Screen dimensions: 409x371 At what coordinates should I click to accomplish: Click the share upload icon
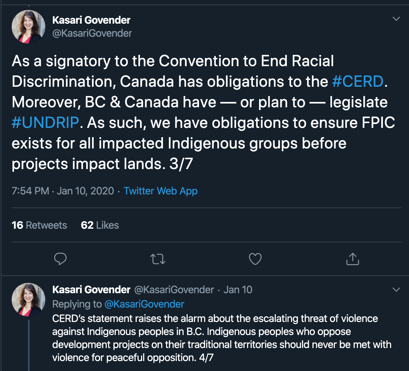pyautogui.click(x=353, y=259)
